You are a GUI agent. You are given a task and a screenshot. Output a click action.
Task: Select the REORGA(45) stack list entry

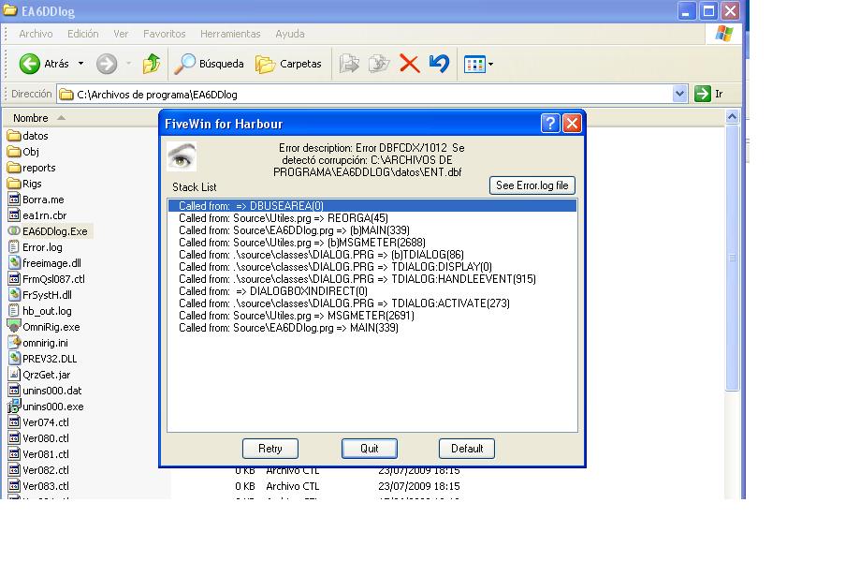coord(283,218)
